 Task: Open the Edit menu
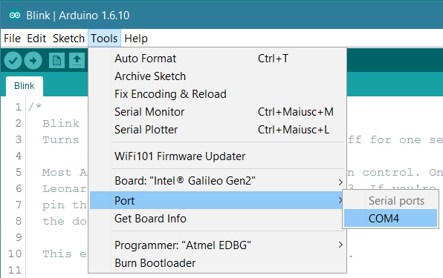(x=36, y=39)
